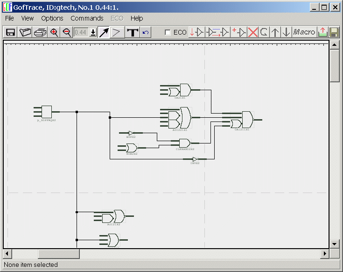Zoom out with the magnifier minus icon

(x=67, y=32)
